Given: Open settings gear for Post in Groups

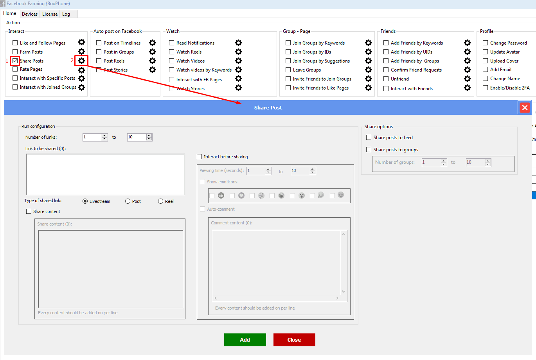Looking at the screenshot, I should point(152,52).
